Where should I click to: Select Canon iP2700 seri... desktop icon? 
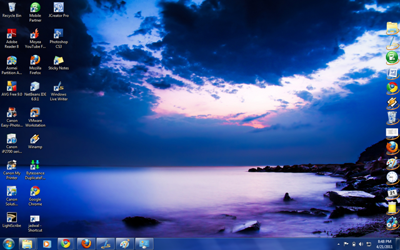click(x=12, y=144)
